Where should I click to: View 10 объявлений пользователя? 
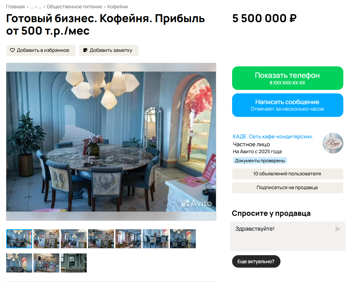pyautogui.click(x=287, y=174)
